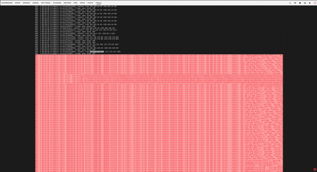Screen dimensions: 317x172
Task: Click error line requesting /logon.php
Action: pos(159,99)
